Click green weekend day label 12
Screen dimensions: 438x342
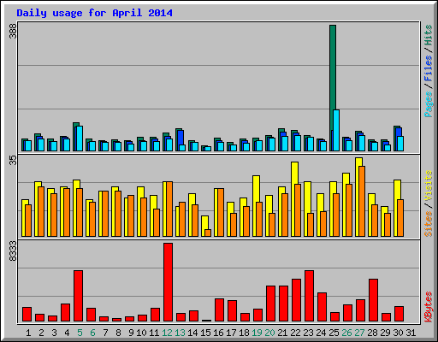167,333
